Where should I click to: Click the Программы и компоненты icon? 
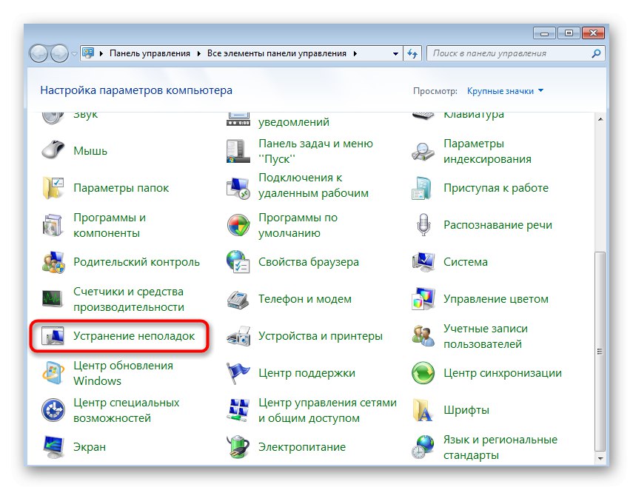53,225
